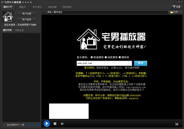Viewport: 184px width, 129px height.
Task: Click the blue 搜索 button
Action: tap(140, 63)
